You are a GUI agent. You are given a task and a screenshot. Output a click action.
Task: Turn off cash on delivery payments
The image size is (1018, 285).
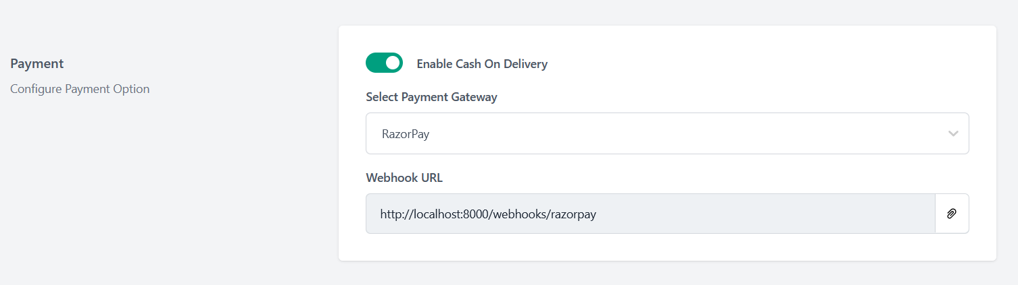pyautogui.click(x=384, y=63)
